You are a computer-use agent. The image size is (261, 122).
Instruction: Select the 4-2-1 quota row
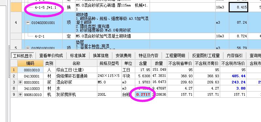(40, 36)
